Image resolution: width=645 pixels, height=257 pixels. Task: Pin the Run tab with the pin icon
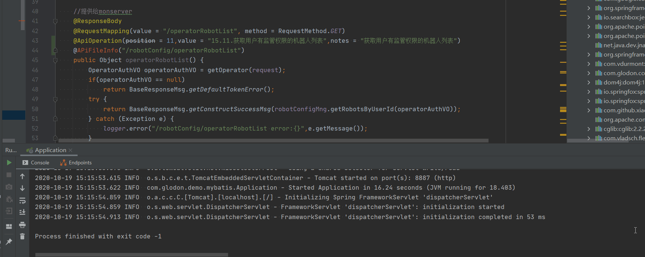9,242
